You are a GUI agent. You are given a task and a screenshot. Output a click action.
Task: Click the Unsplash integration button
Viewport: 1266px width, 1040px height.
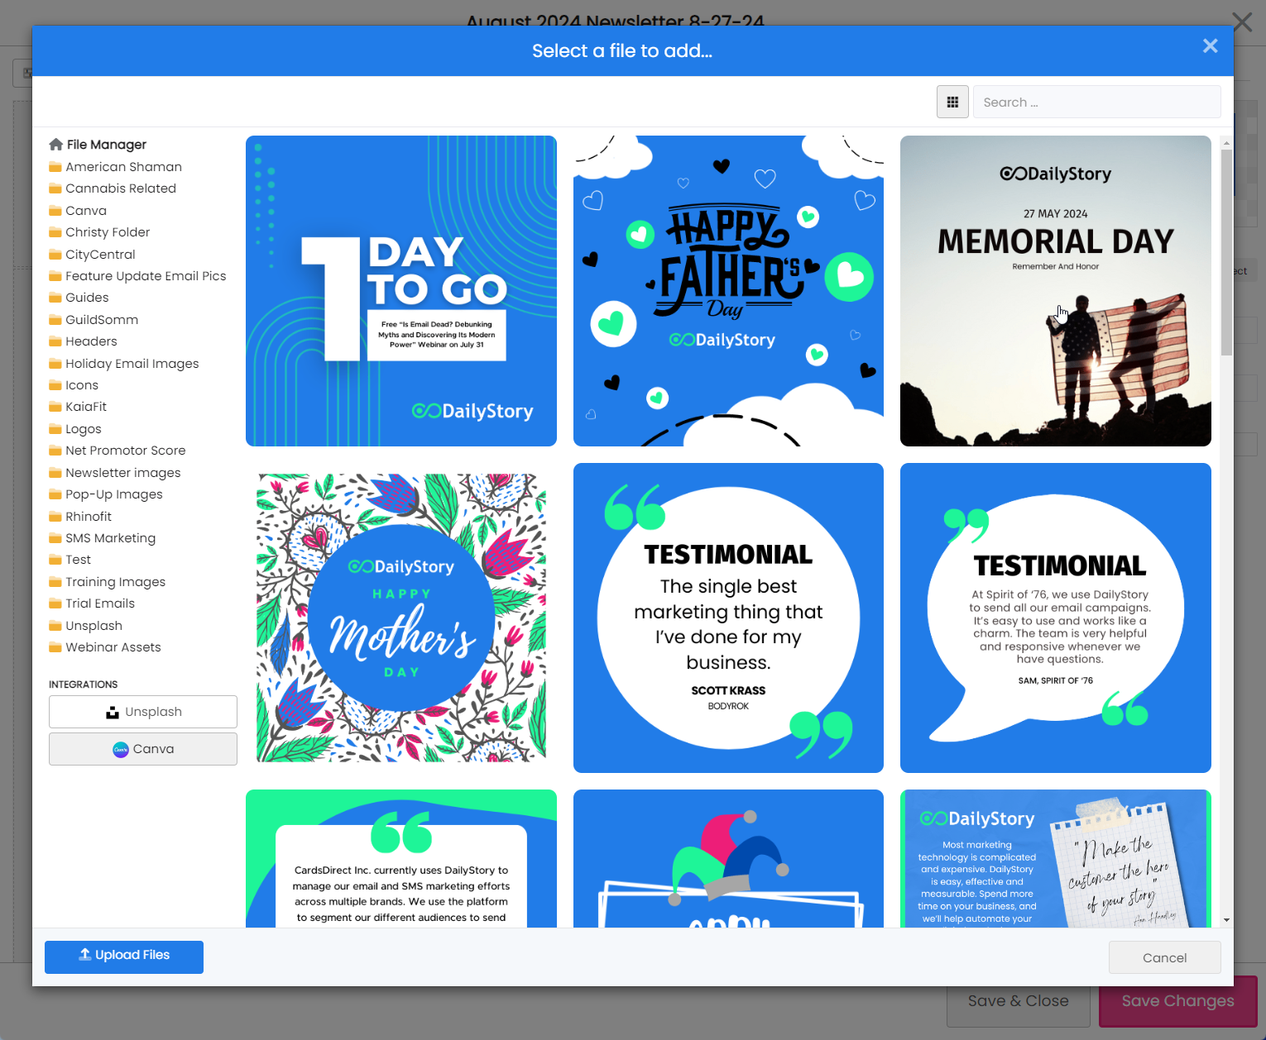coord(143,712)
